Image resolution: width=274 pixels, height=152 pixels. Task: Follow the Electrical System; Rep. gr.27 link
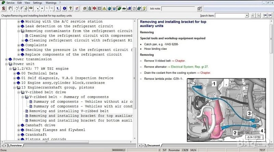(x=189, y=67)
